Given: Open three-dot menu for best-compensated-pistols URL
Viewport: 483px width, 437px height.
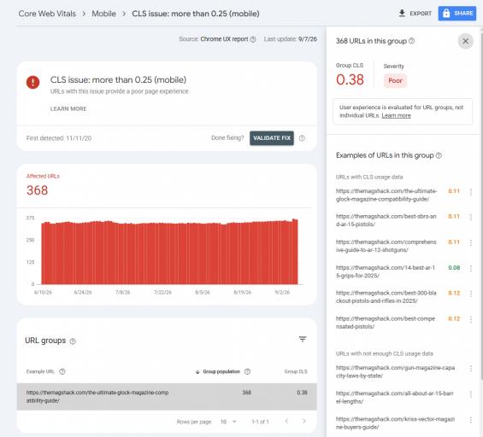Looking at the screenshot, I should coord(471,319).
